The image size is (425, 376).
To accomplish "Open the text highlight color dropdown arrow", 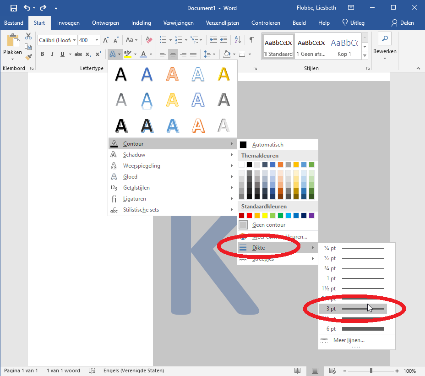I will pos(135,54).
